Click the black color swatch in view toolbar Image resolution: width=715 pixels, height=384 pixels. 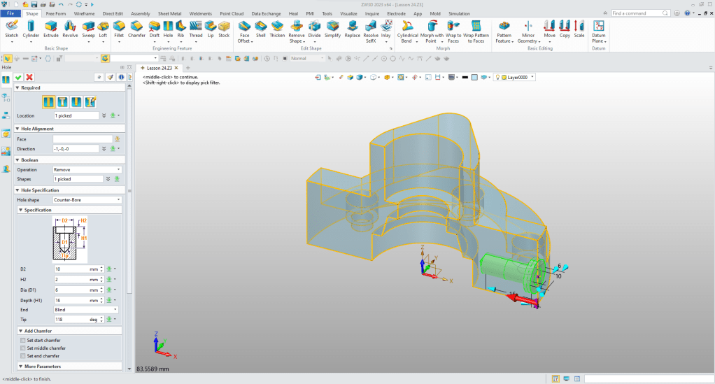(465, 77)
